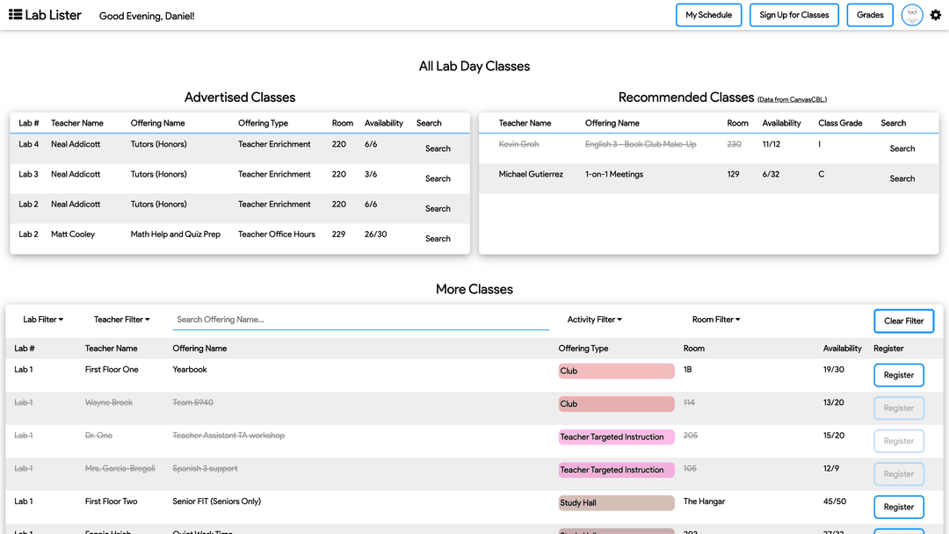The image size is (949, 534).
Task: Register for Senior FIT study hall
Action: [899, 507]
